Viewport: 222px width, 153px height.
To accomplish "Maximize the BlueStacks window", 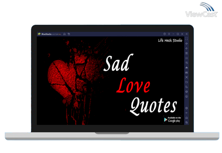I will pyautogui.click(x=178, y=34).
